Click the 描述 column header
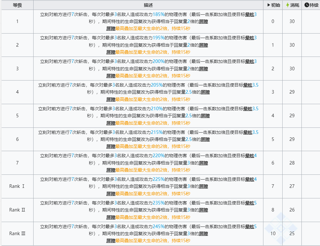 (148, 5)
